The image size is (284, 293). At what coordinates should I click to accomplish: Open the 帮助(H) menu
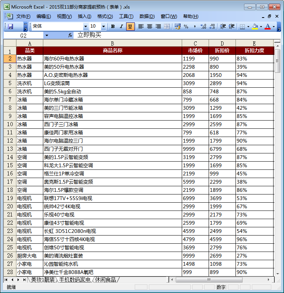191,16
